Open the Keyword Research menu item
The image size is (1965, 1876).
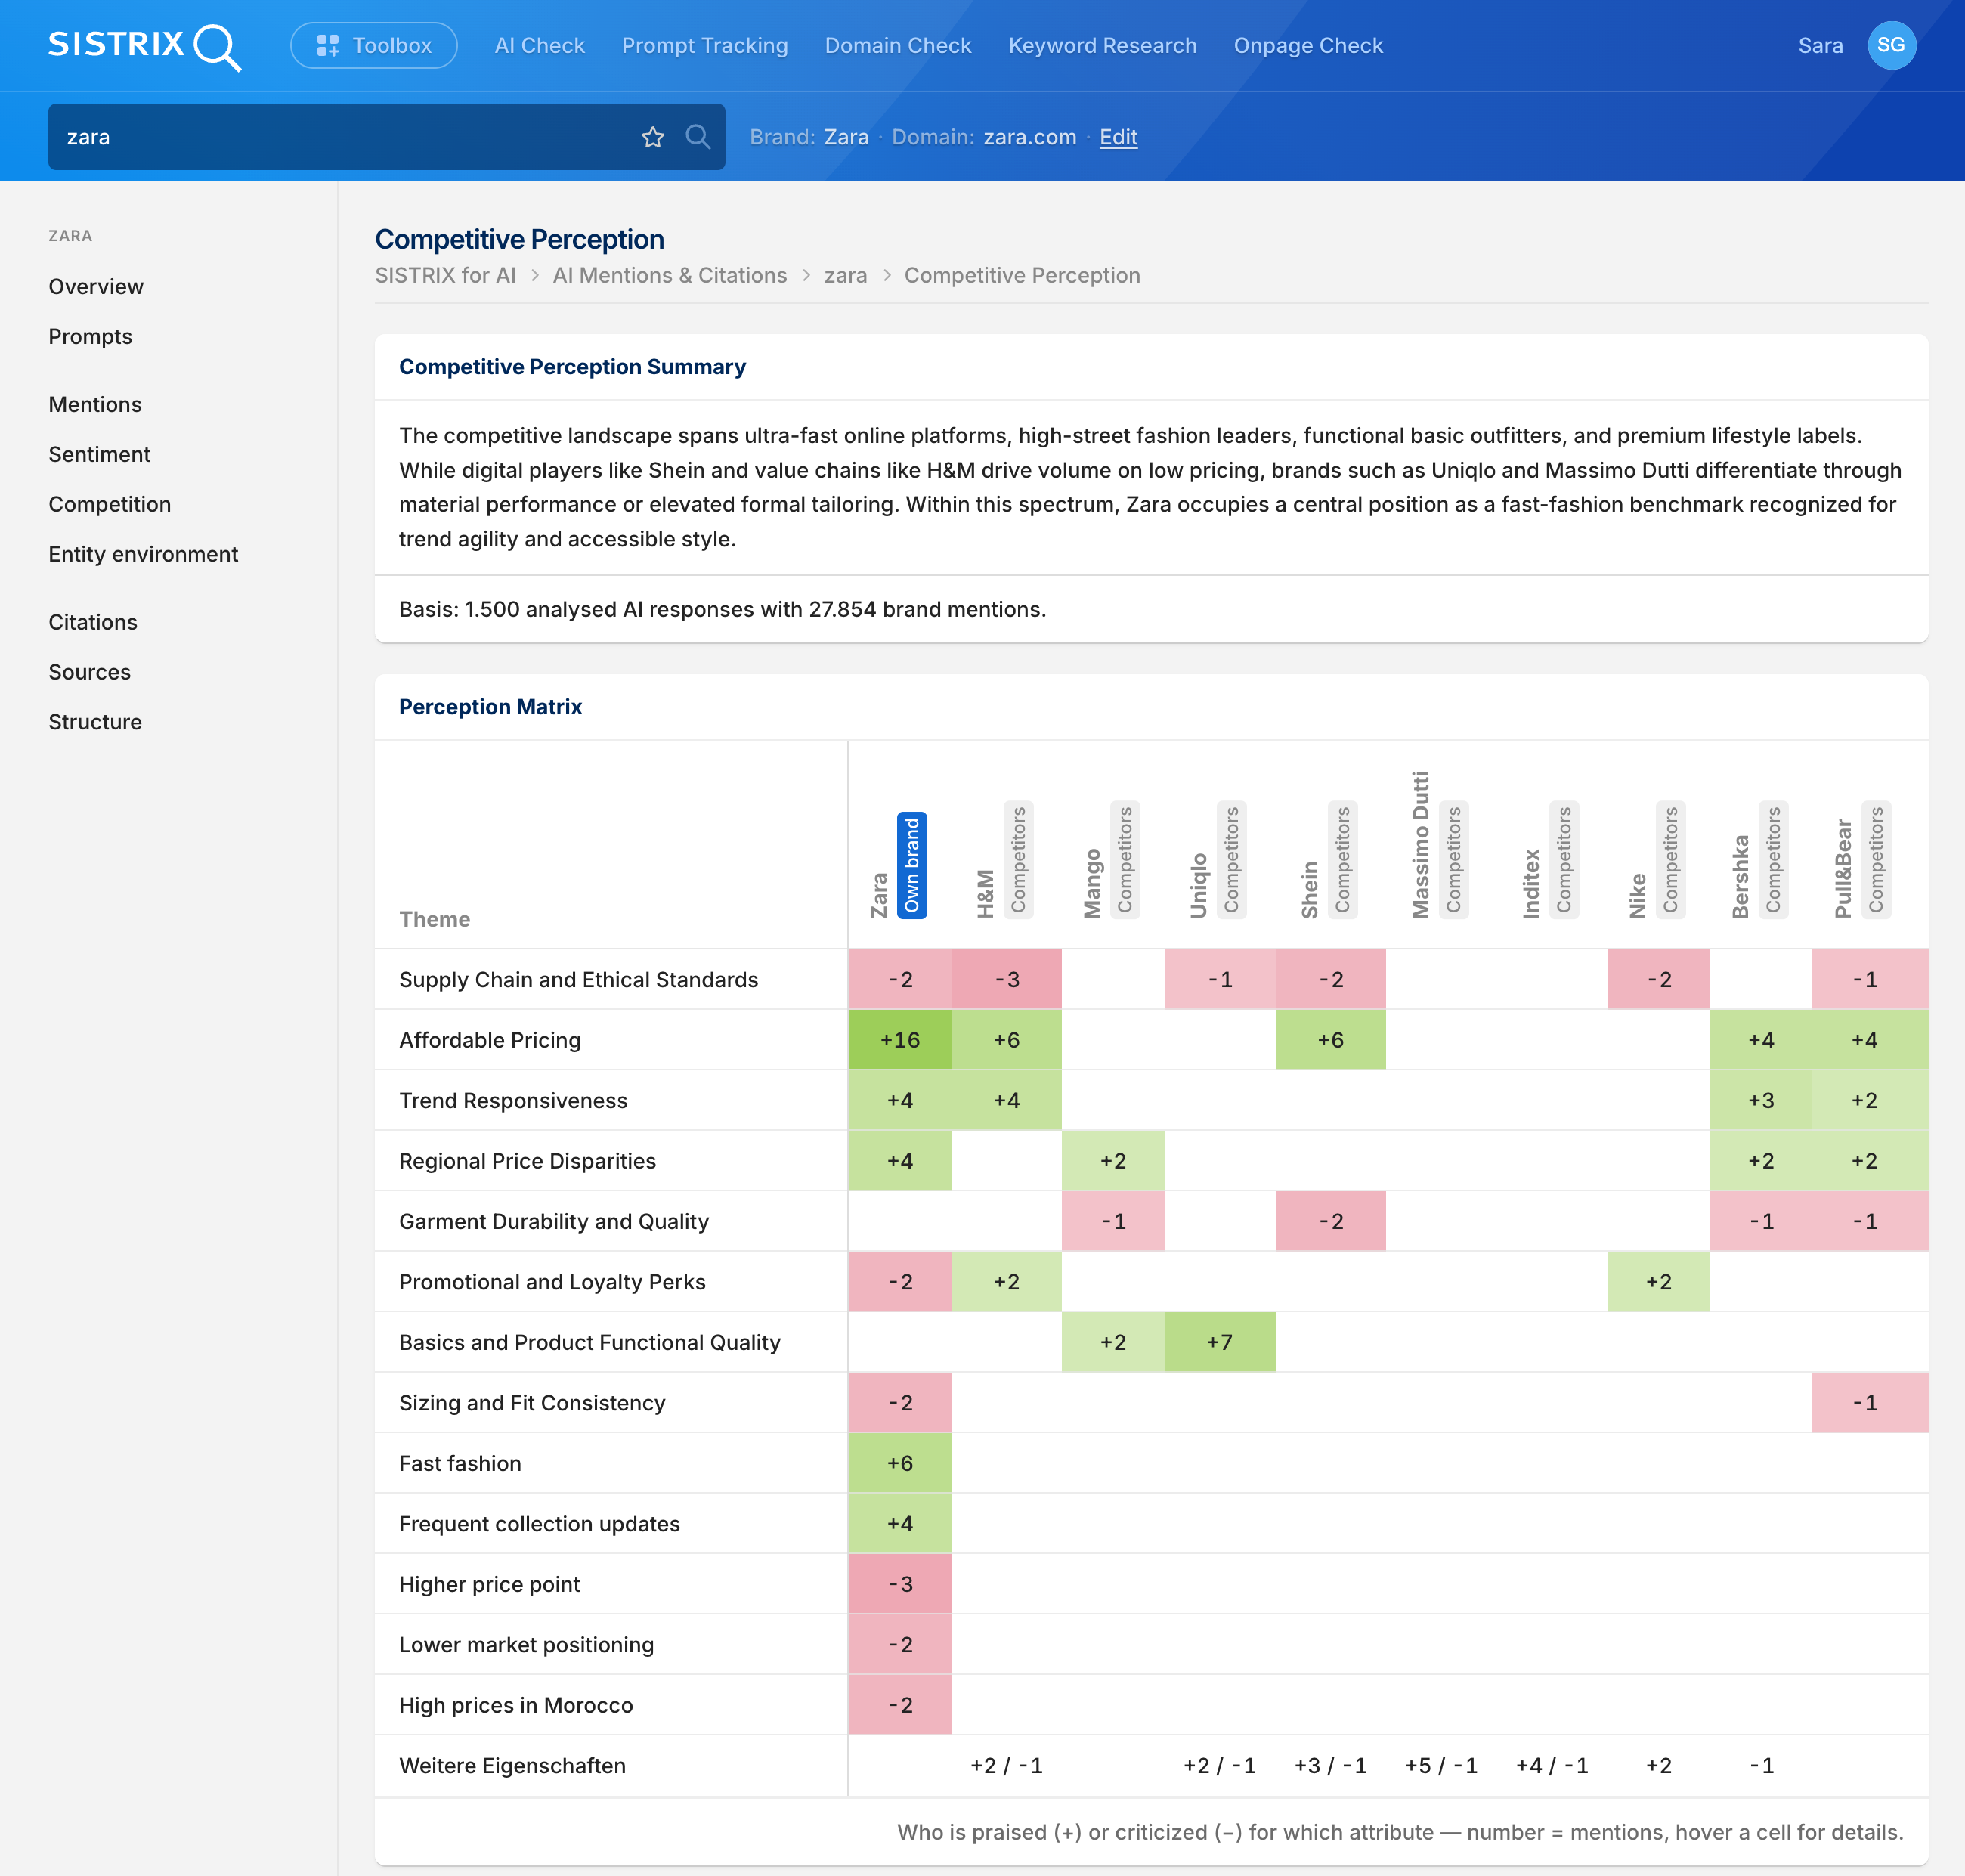point(1102,46)
